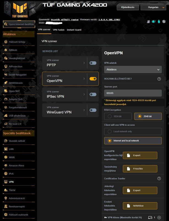Open Hálózati eszközök tools icon
The image size is (169, 221).
(6, 215)
